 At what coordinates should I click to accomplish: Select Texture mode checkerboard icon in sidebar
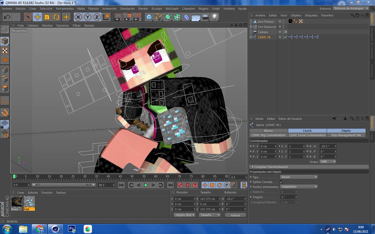pyautogui.click(x=5, y=51)
